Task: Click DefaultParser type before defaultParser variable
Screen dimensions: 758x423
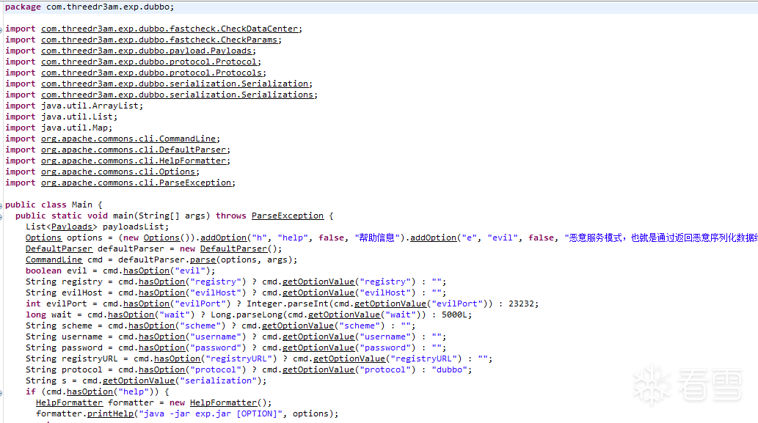Action: [x=59, y=249]
